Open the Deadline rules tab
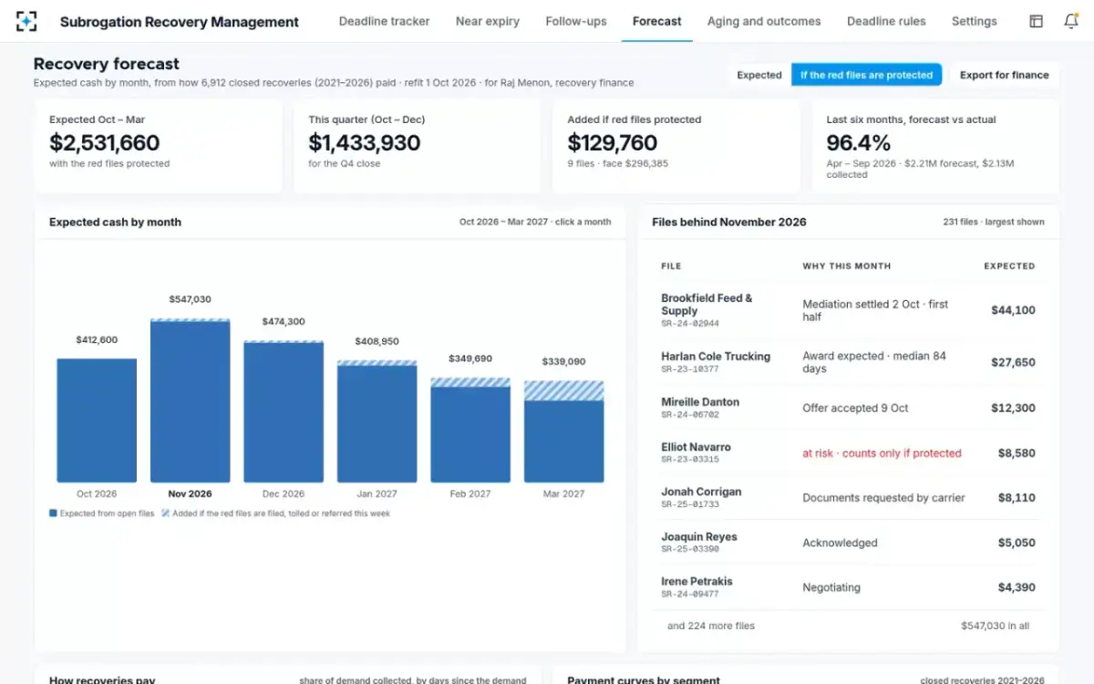The height and width of the screenshot is (684, 1094). click(x=886, y=21)
